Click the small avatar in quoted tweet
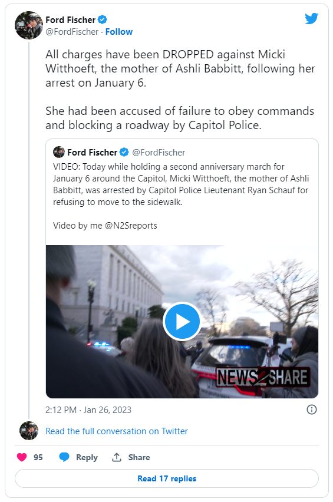 [59, 152]
